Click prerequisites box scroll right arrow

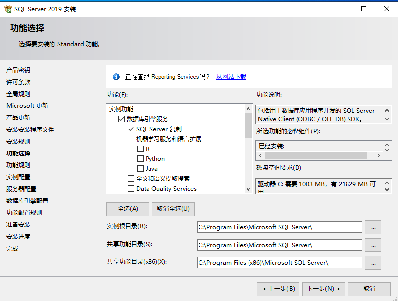pyautogui.click(x=379, y=155)
